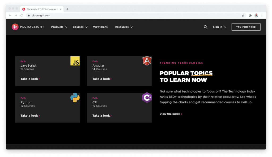
Task: Click the 14 Courses text
Action: point(99,69)
